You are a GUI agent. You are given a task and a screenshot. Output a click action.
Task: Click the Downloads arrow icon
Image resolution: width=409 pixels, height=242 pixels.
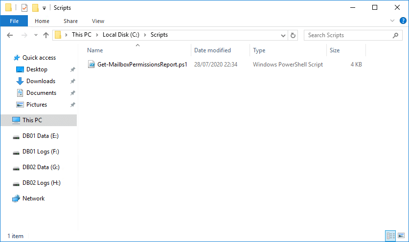(20, 81)
